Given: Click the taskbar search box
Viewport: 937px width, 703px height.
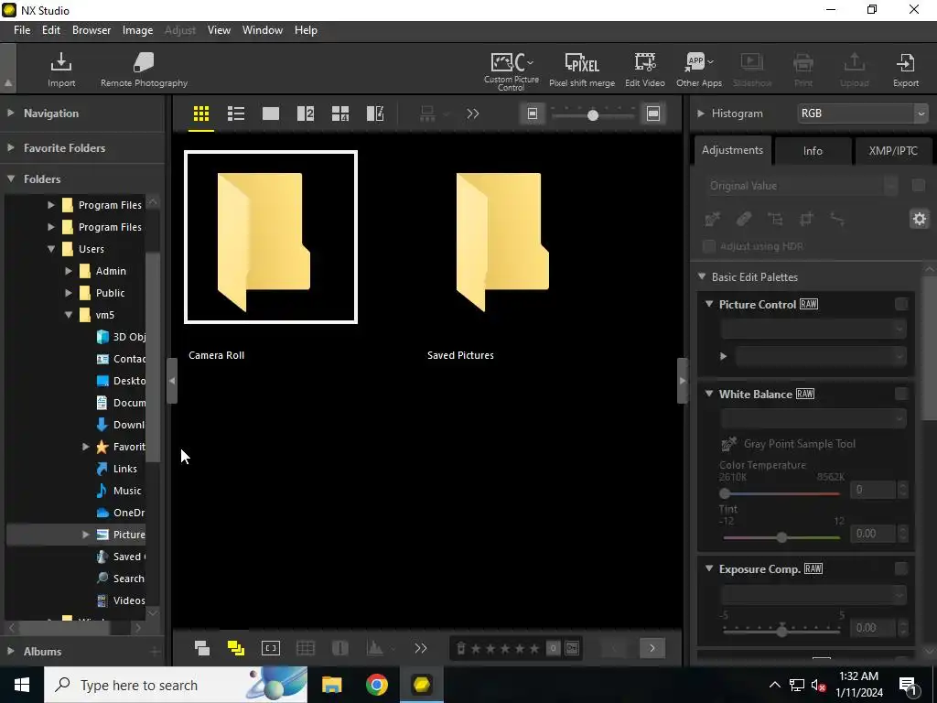Looking at the screenshot, I should [x=176, y=685].
